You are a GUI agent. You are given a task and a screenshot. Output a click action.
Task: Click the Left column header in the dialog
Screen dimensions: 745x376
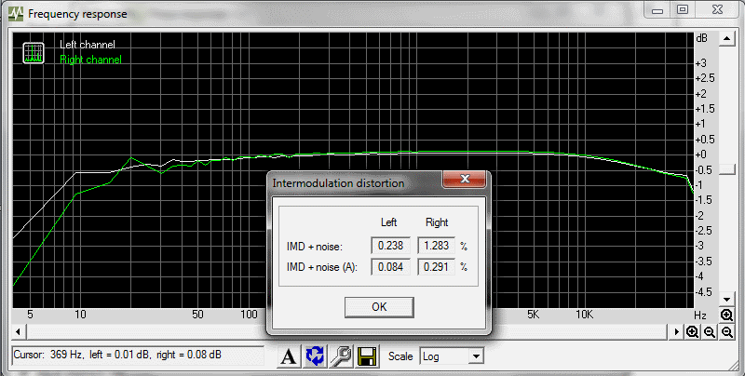click(x=389, y=222)
